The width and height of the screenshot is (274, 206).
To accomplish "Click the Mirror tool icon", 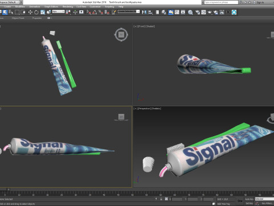I will 144,12.
